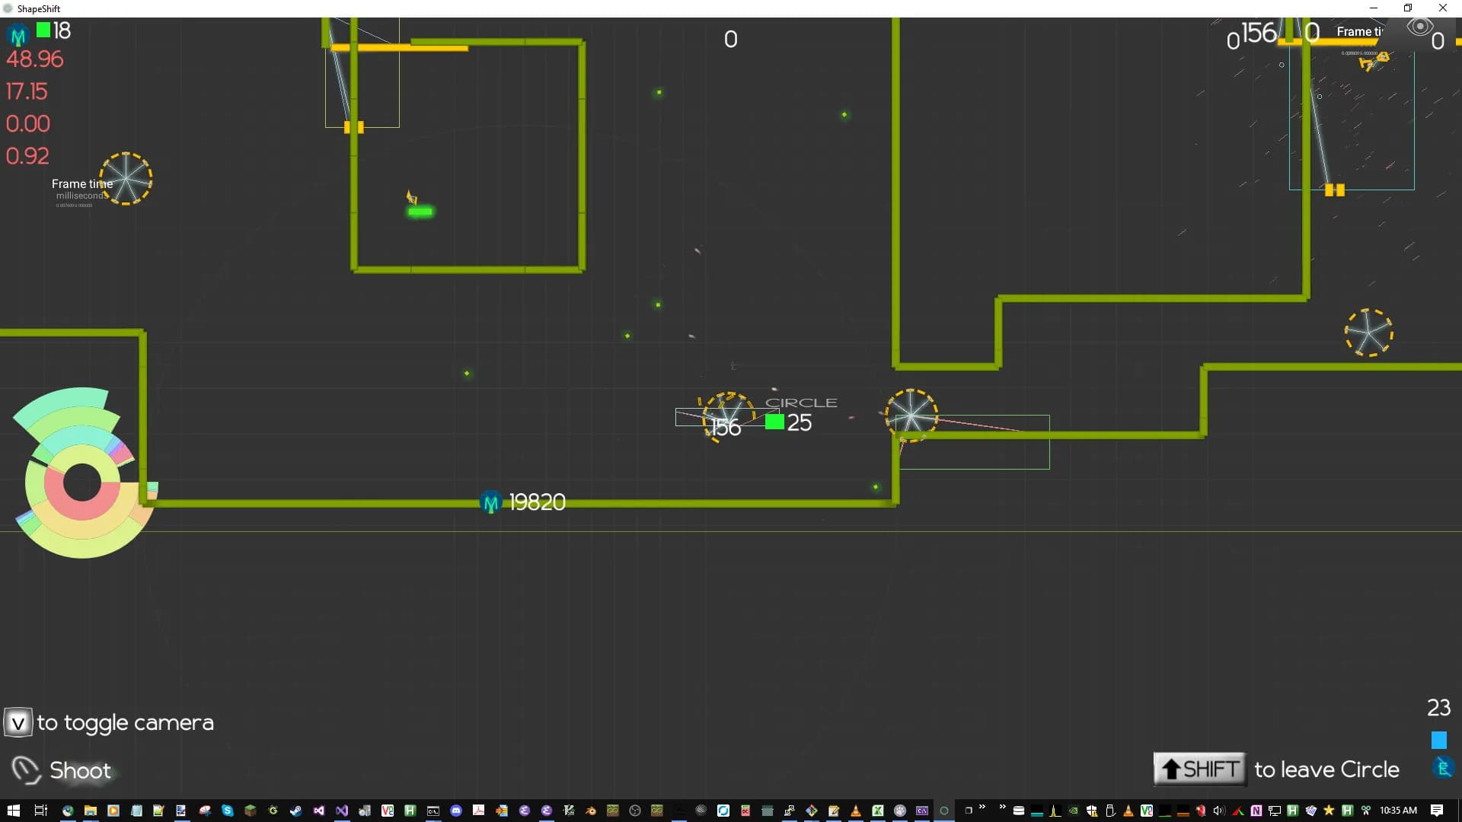Click the mouse Shoot prompt icon
The height and width of the screenshot is (822, 1462).
pos(26,770)
